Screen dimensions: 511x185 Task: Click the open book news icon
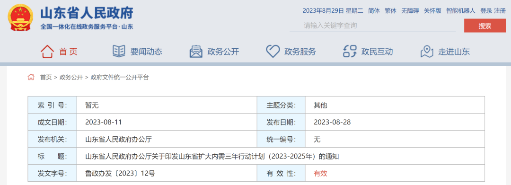(119, 52)
